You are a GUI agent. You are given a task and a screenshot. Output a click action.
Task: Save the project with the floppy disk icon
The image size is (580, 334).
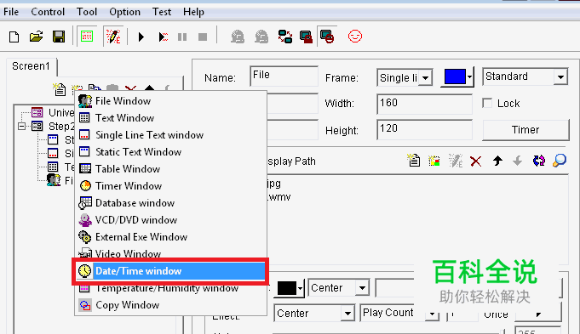pos(59,37)
